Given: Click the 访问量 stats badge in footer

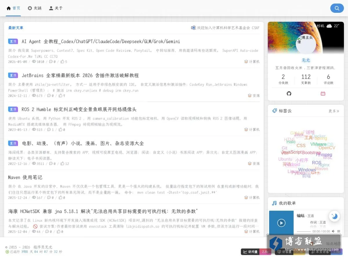Looking at the screenshot, I should click(x=256, y=252).
